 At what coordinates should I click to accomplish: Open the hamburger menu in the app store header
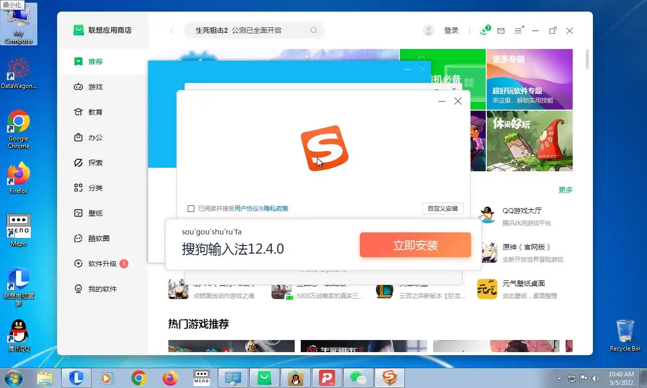(x=518, y=31)
